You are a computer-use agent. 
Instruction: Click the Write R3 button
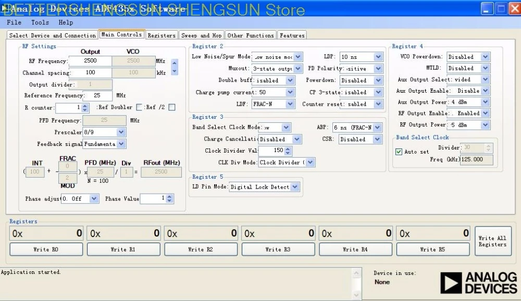pos(278,249)
